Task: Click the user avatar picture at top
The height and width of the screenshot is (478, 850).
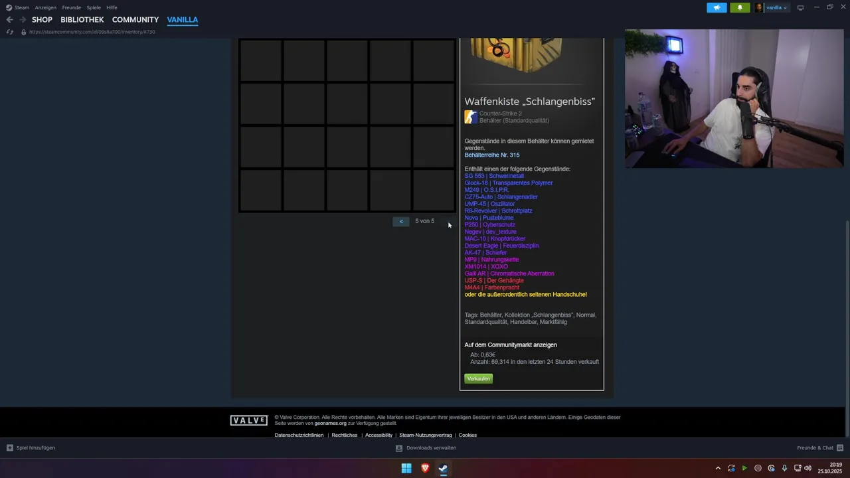Action: click(758, 8)
